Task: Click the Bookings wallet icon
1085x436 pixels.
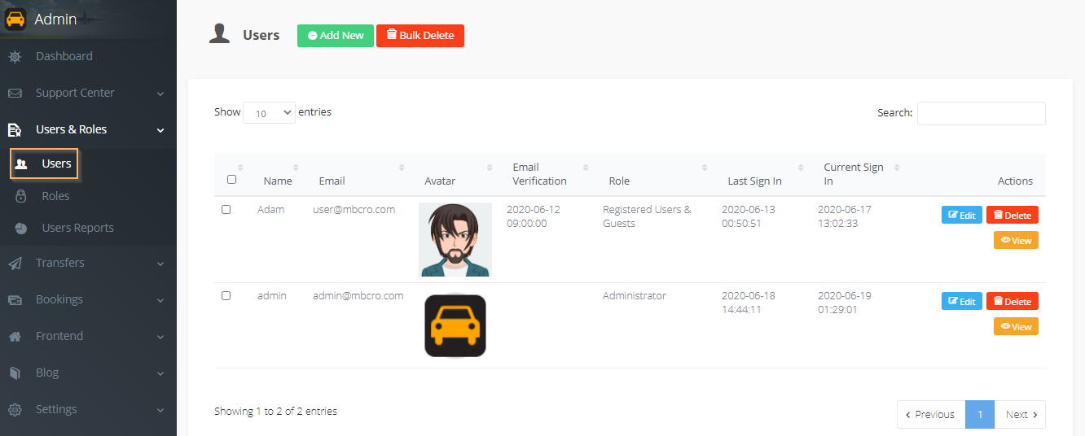Action: 15,300
